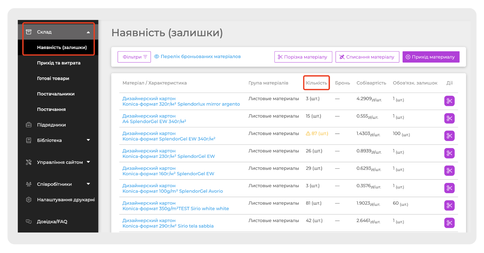Open Налаштування друкарні settings
Screen dimensions: 484x253
(x=66, y=200)
